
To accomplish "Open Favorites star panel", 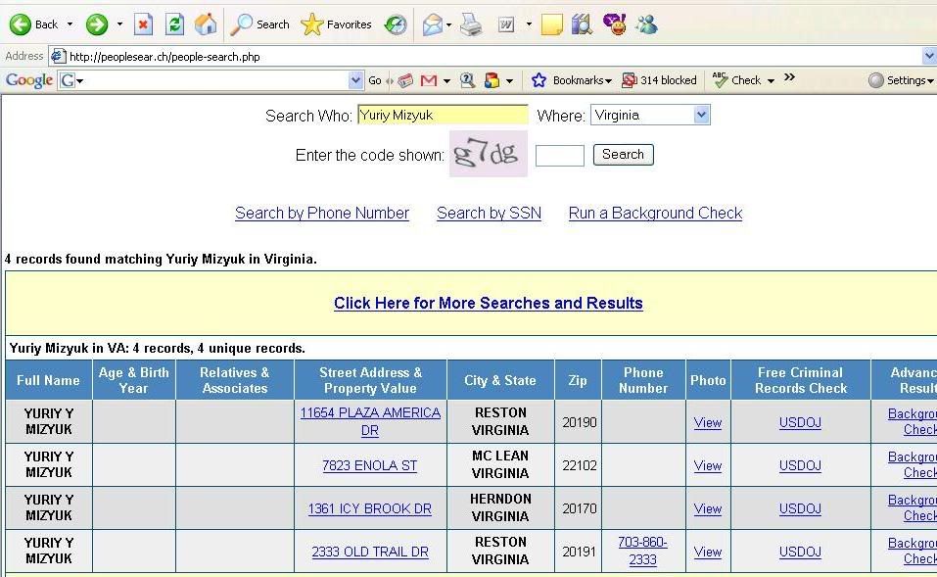I will [x=336, y=24].
